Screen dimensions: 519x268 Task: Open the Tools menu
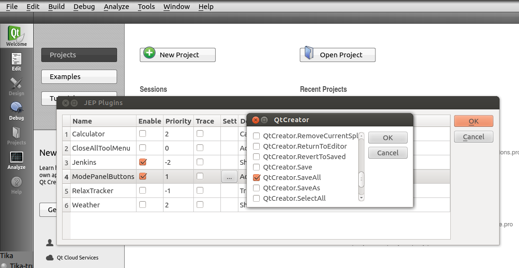146,7
